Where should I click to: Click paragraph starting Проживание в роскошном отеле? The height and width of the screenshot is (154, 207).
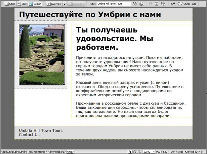(x=131, y=109)
